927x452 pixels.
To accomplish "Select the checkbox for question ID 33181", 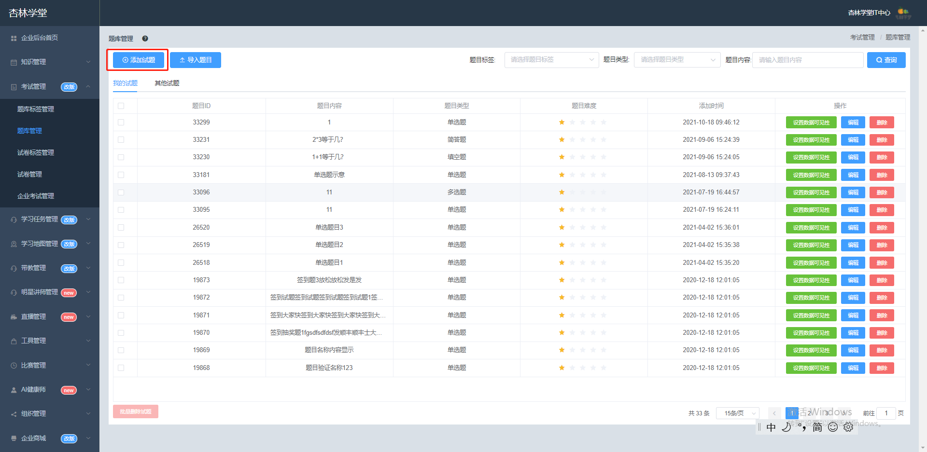I will coord(121,175).
